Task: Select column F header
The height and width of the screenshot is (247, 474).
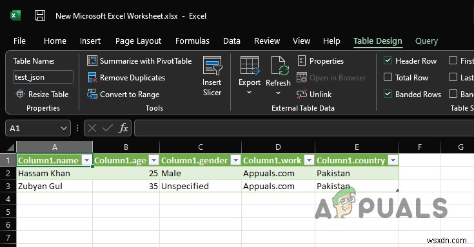Action: click(419, 147)
